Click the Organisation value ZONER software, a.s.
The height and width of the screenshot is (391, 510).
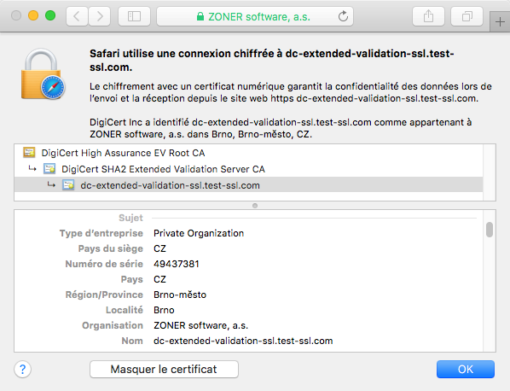click(x=200, y=325)
